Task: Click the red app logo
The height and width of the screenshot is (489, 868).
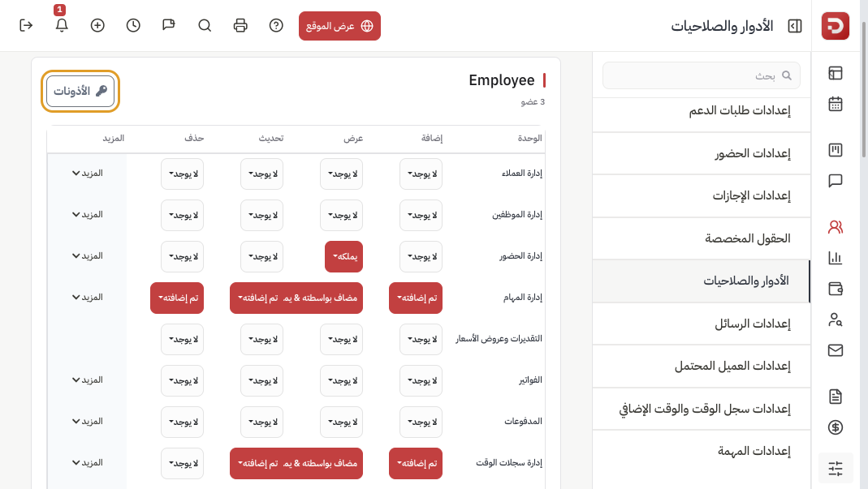Action: click(835, 26)
